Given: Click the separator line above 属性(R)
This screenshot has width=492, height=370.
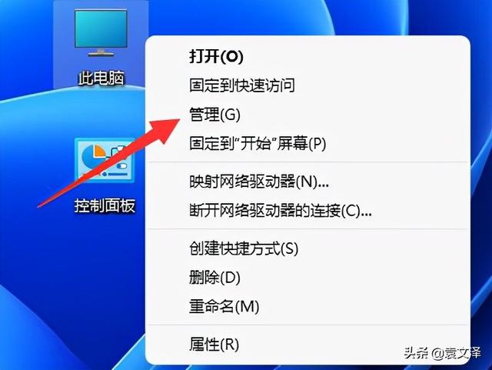Looking at the screenshot, I should coord(307,325).
